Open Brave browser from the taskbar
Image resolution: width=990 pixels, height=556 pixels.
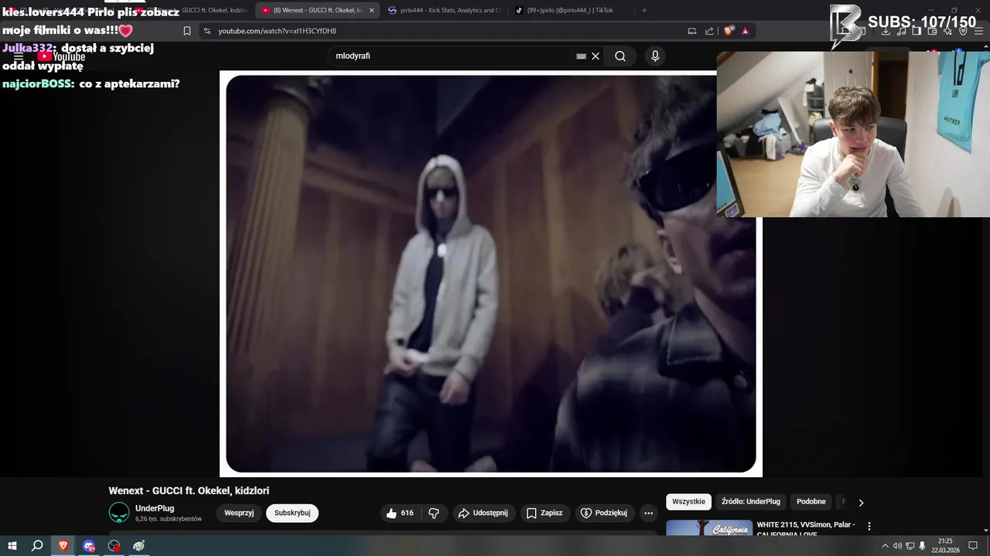63,546
